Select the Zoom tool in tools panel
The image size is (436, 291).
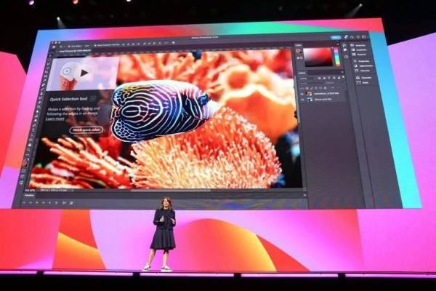(29, 150)
